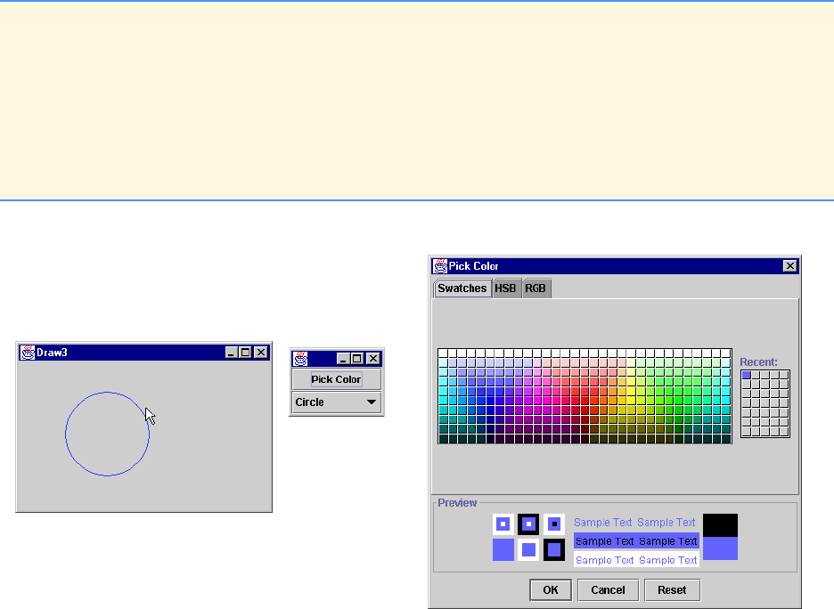
Task: Confirm color with the OK button
Action: (x=551, y=590)
